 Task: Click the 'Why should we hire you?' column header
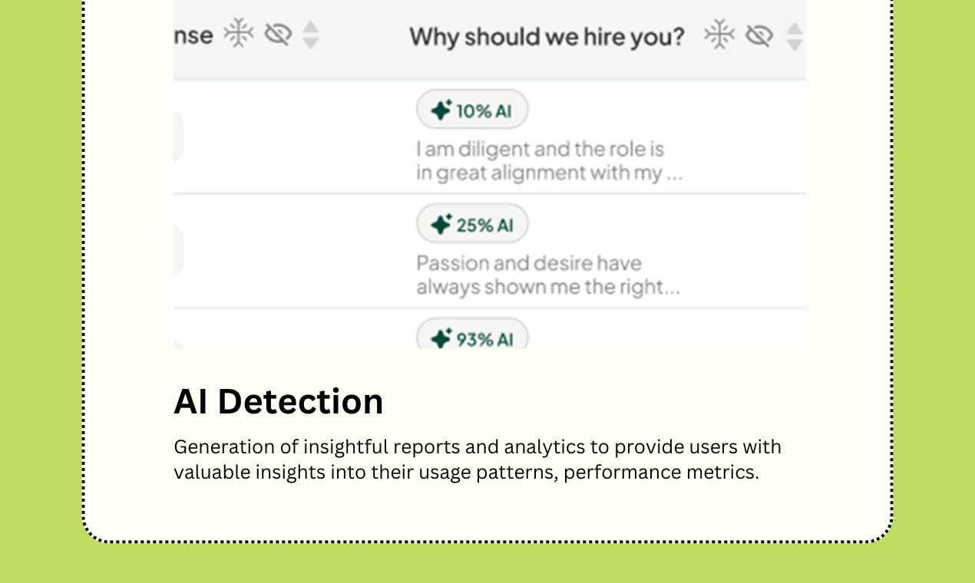[x=546, y=36]
